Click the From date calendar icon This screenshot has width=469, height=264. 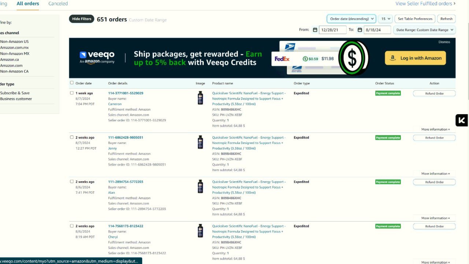click(315, 30)
